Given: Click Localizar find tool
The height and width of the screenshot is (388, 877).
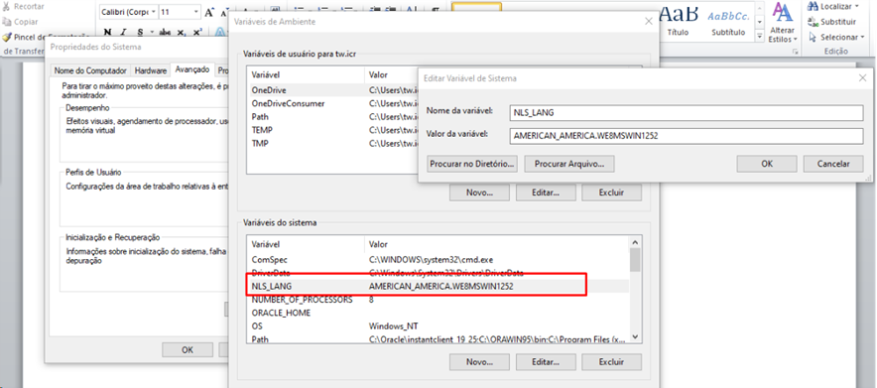Looking at the screenshot, I should (x=831, y=7).
